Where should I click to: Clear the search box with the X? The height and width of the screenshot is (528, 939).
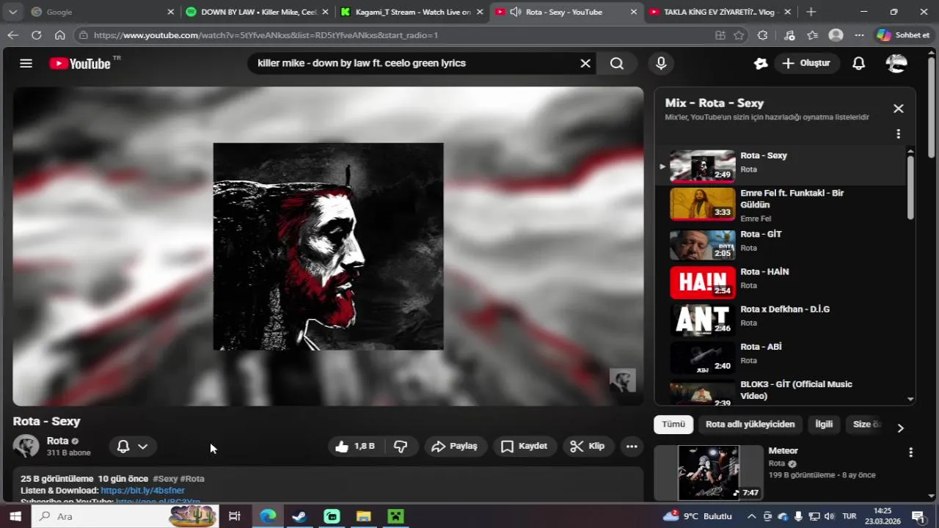click(x=585, y=63)
